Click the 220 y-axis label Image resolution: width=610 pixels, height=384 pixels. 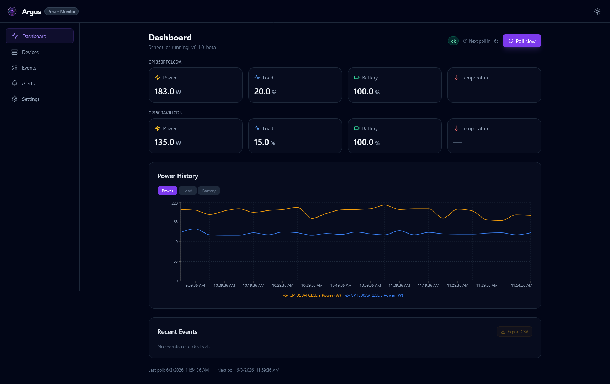[x=175, y=203]
